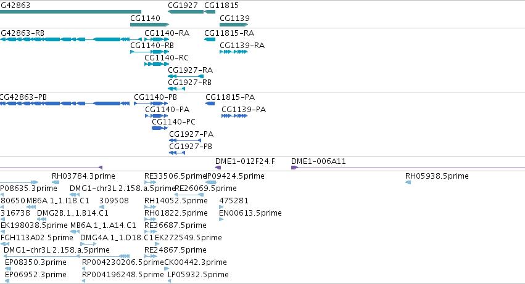Viewport: 525px width, 284px height.
Task: Click the CG1140 gene label
Action: tap(146, 18)
